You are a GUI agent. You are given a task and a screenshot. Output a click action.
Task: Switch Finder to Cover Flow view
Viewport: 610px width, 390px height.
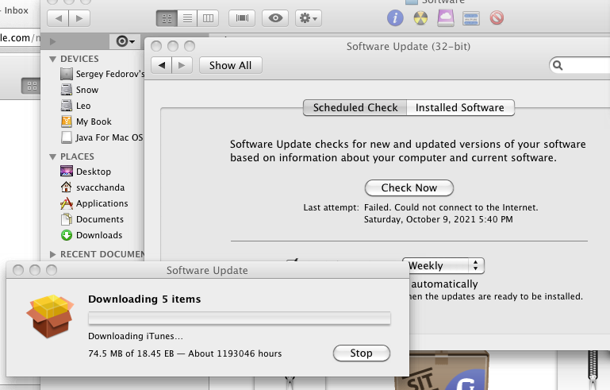(242, 18)
